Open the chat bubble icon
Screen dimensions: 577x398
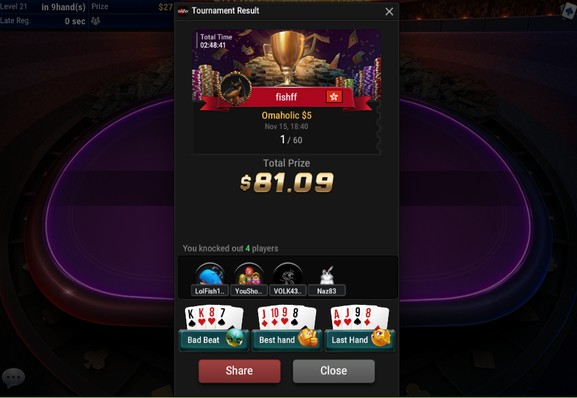pos(13,377)
